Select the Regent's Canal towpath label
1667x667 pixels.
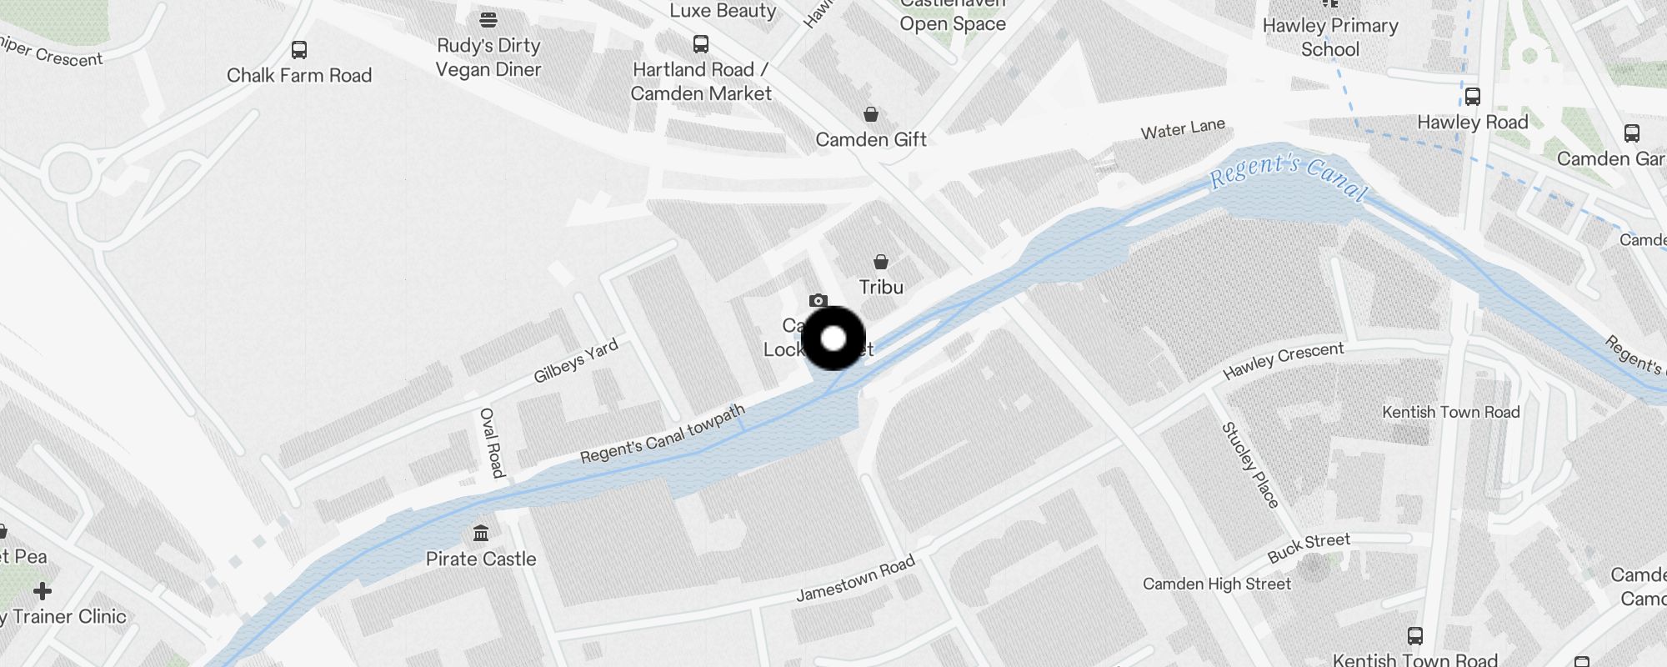pyautogui.click(x=663, y=434)
